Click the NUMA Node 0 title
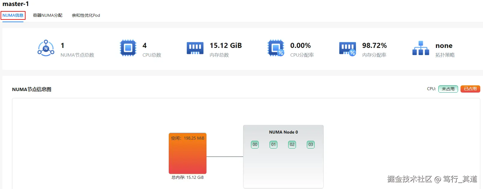Viewport: 483px width, 189px height. [283, 132]
